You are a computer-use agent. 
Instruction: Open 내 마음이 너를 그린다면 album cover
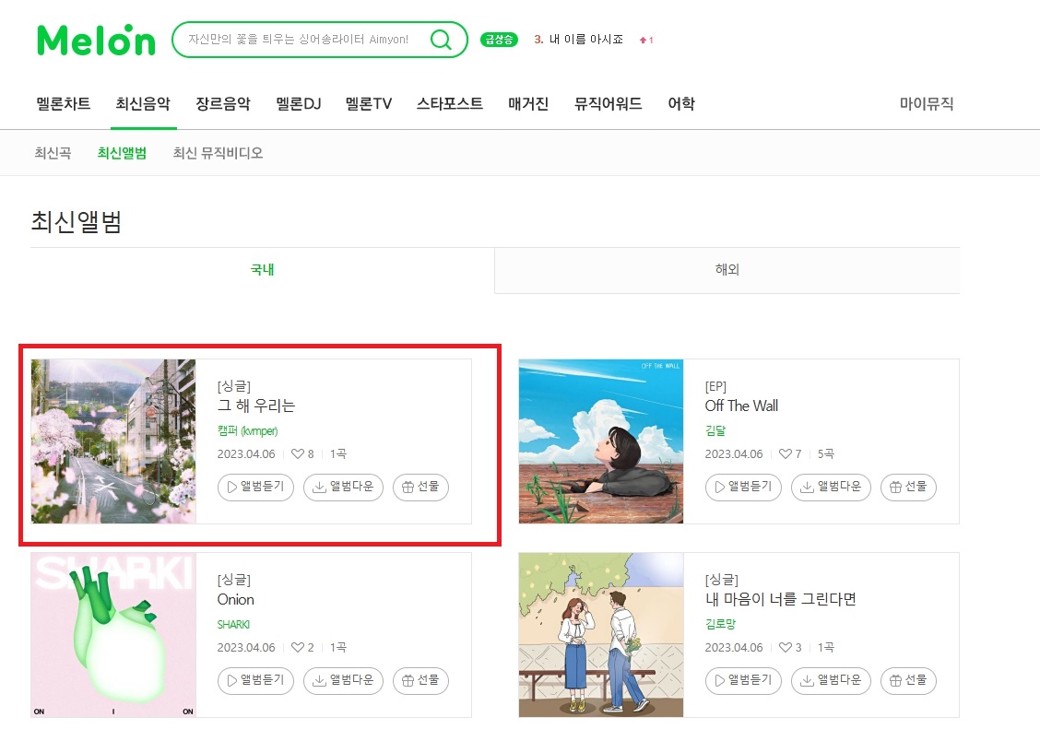point(601,635)
